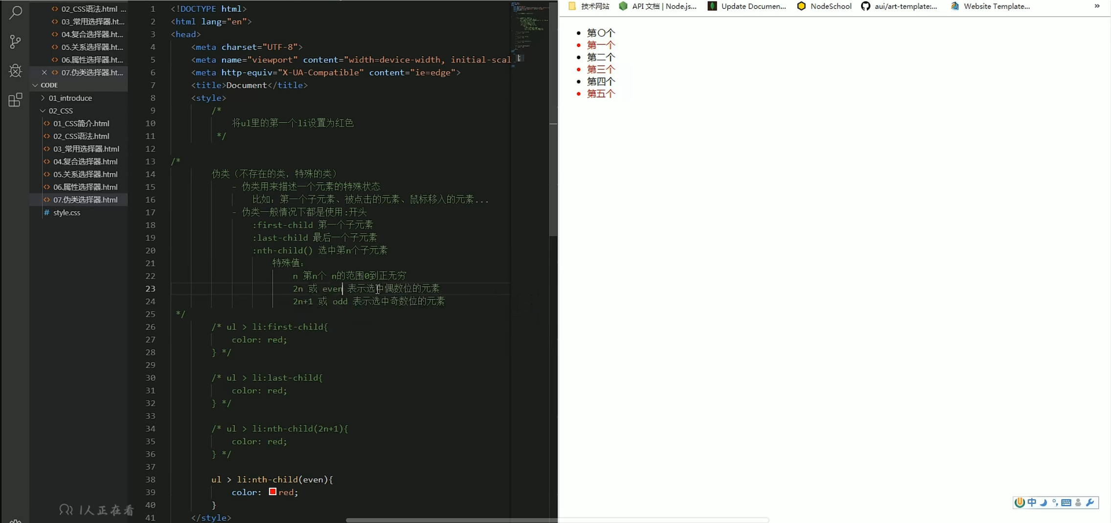Open the Search view in the activity bar
Viewport: 1111px width, 523px height.
(15, 12)
